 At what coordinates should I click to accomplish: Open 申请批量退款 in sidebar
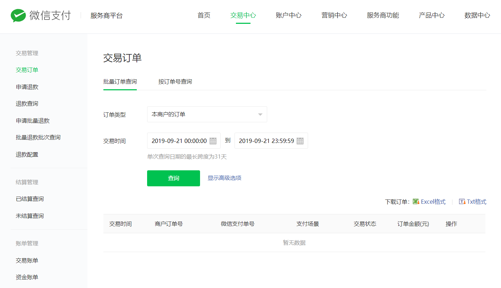pos(33,121)
